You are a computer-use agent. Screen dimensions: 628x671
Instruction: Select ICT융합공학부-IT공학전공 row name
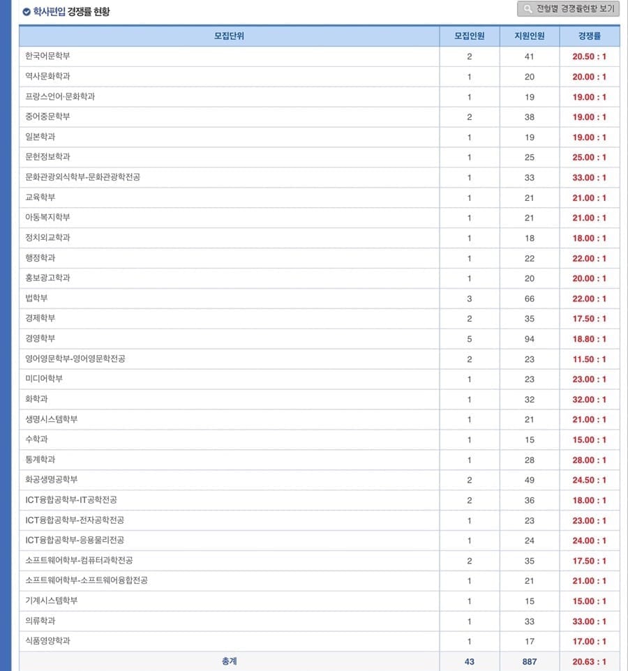(x=71, y=500)
